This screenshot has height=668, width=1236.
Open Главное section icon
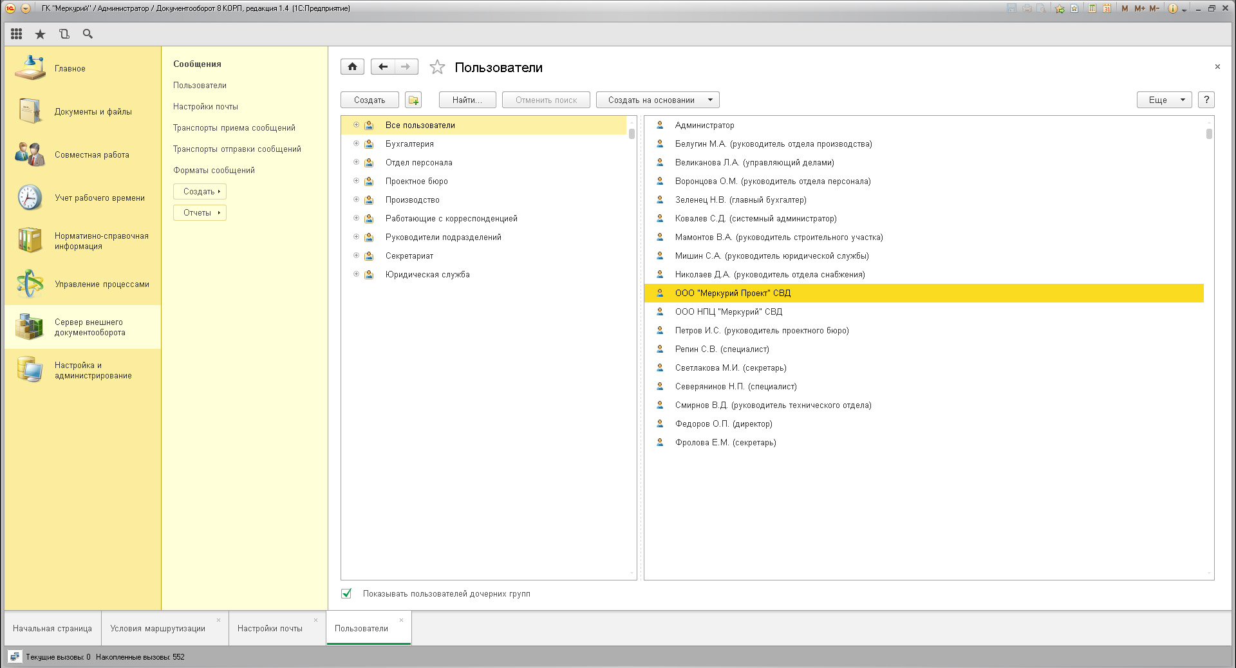[30, 68]
